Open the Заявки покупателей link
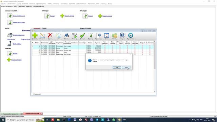Screen dimensions: 217x122 coord(19,22)
